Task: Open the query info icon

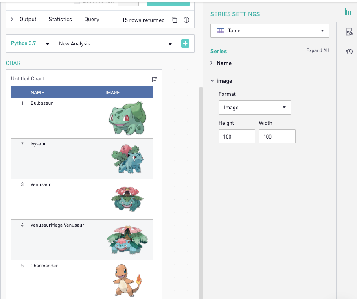Action: pos(186,20)
